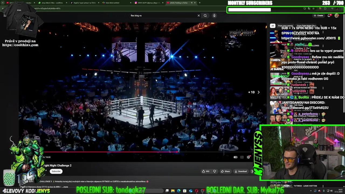This screenshot has width=345, height=194.
Task: Open the video player settings gear
Action: coord(249,157)
